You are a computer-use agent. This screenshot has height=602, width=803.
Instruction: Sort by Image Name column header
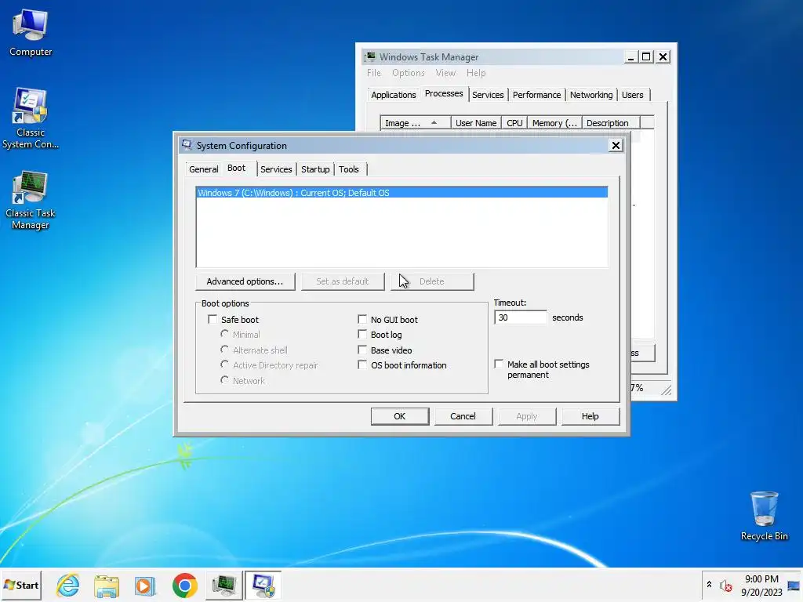416,123
